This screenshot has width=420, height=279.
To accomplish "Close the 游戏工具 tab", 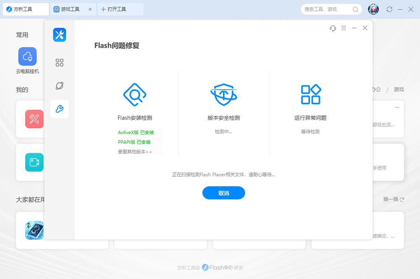I will [x=90, y=9].
